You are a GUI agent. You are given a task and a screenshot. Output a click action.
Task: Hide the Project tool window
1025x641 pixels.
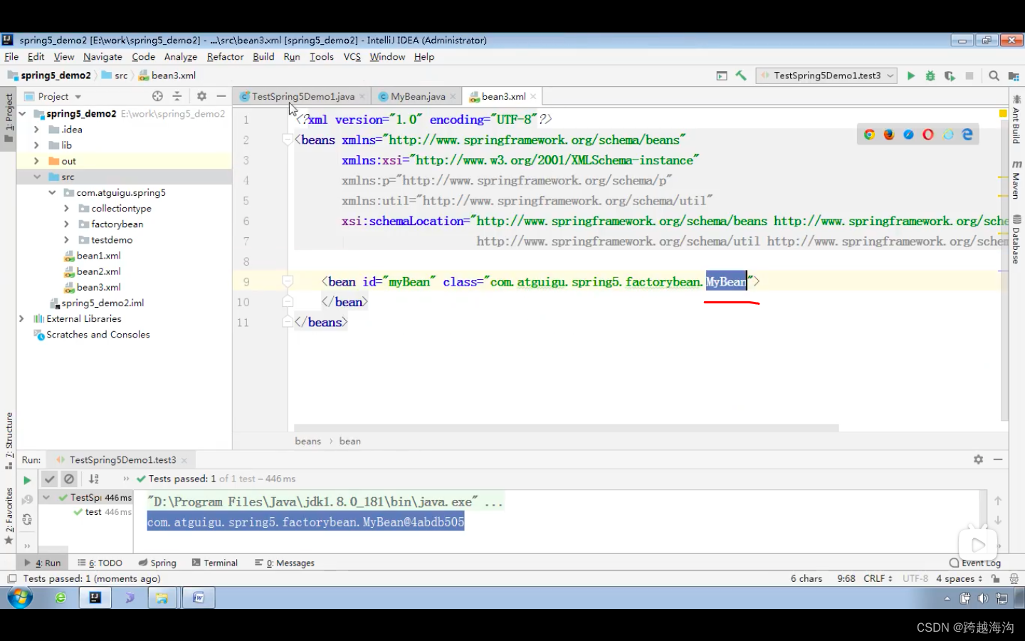point(221,96)
